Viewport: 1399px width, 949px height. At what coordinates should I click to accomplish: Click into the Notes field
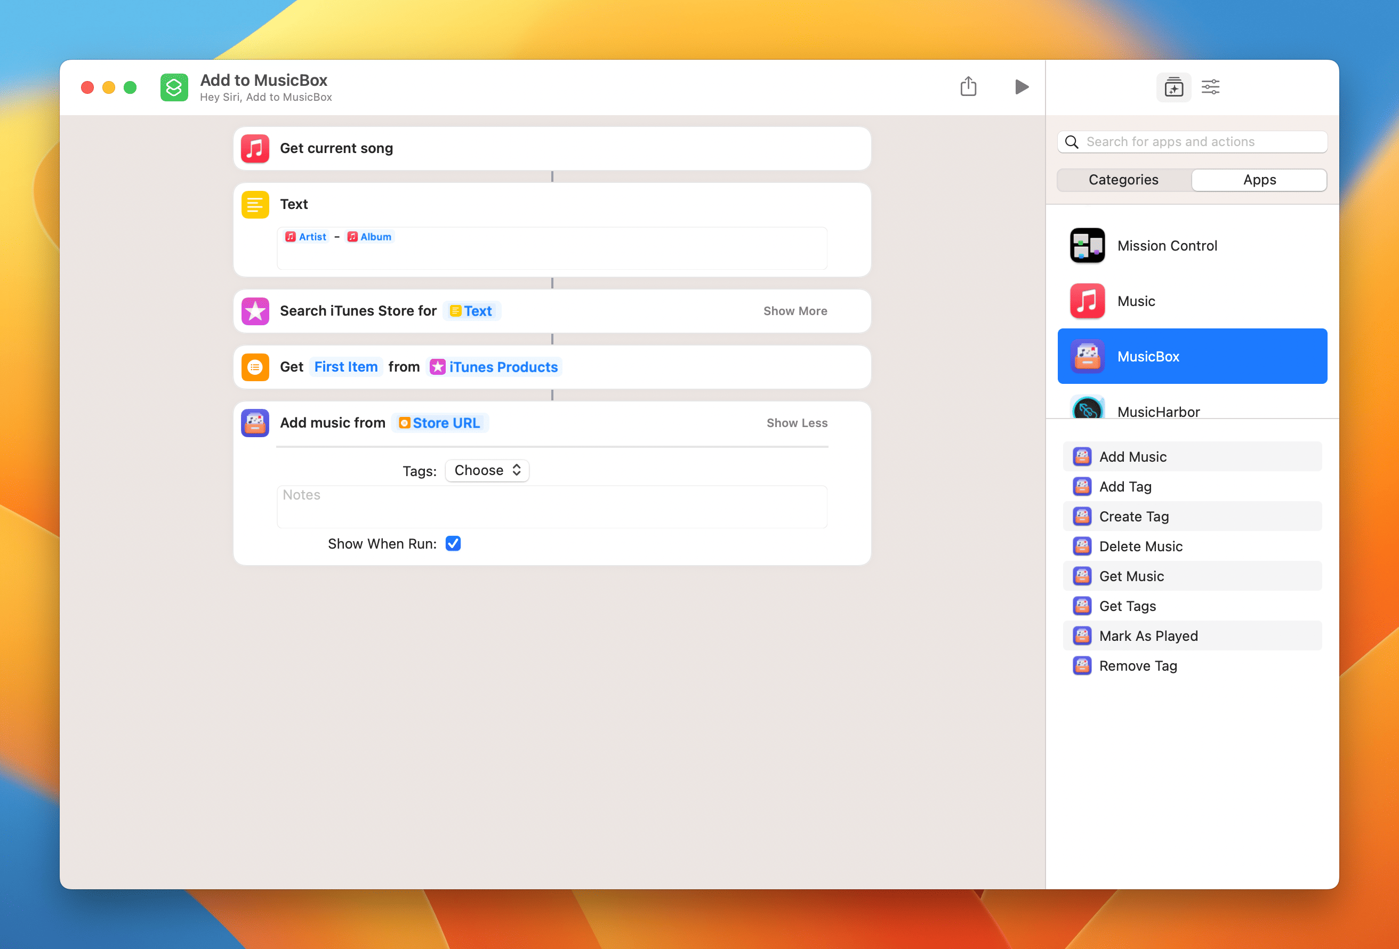[552, 507]
